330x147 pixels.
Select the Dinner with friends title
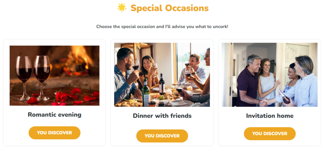coord(162,116)
